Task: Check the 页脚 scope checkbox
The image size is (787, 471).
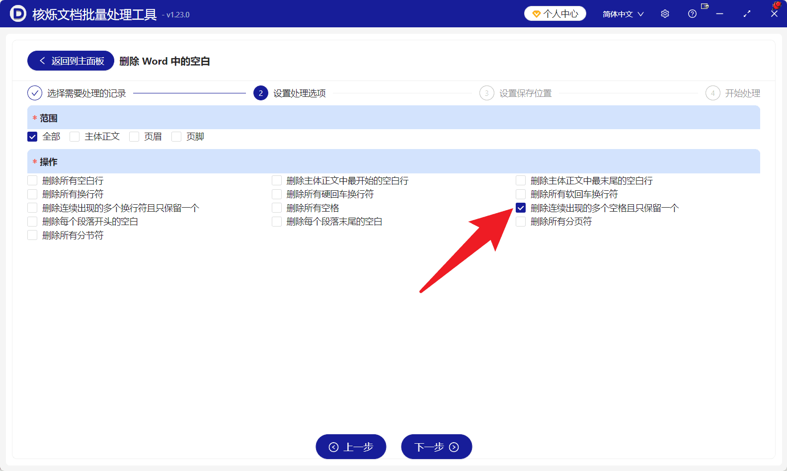Action: (176, 137)
